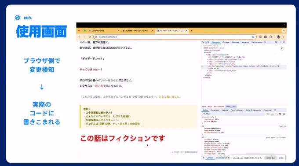Select the Styles tab

(205, 110)
